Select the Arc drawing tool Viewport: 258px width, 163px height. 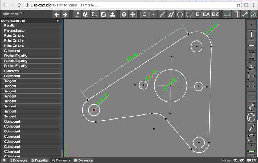pyautogui.click(x=189, y=14)
